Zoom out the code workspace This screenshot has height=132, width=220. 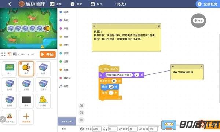pos(82,113)
